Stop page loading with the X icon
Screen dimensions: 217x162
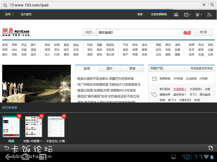[x=204, y=5]
